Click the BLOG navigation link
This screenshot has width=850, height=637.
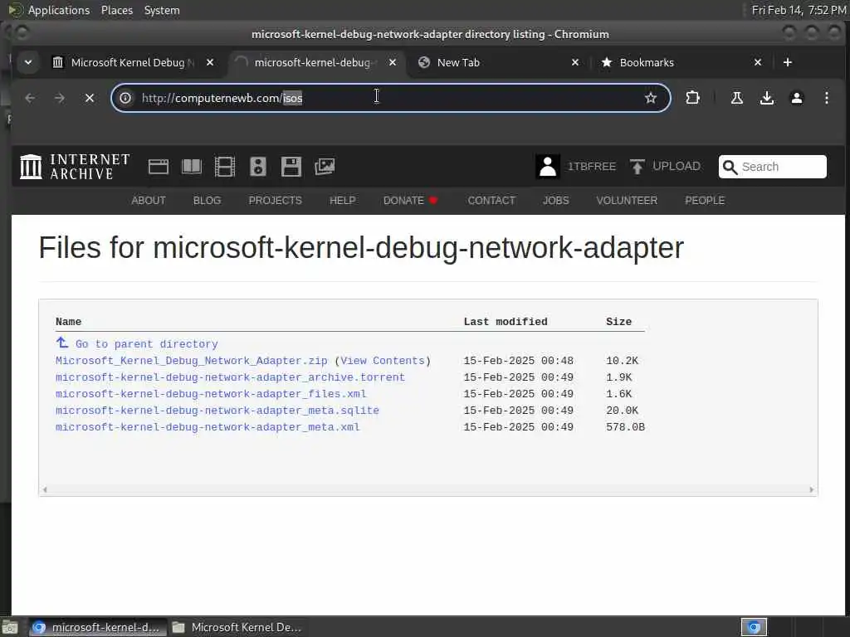(x=207, y=201)
